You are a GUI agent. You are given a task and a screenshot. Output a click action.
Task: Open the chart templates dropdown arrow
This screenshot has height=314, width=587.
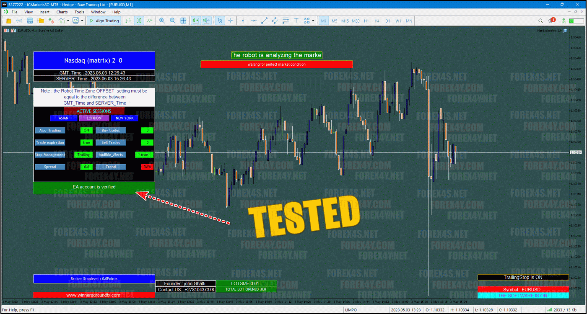[82, 21]
